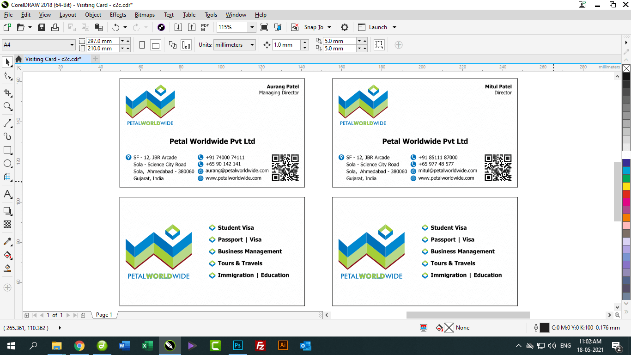Click the Import icon
This screenshot has height=355, width=631.
[x=178, y=27]
